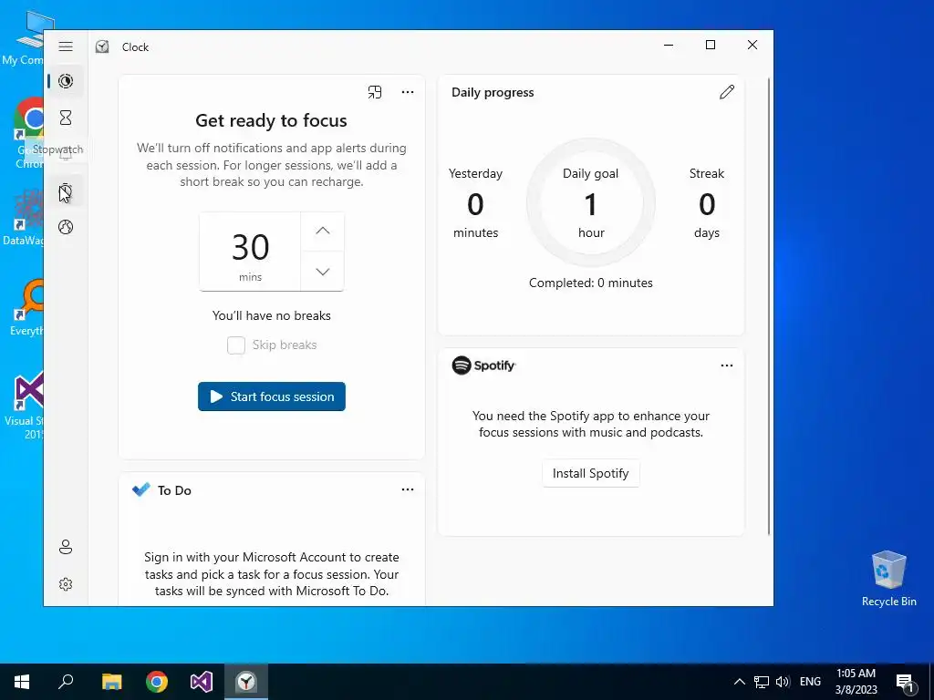Decrease focus minutes with down arrow
934x700 pixels.
pos(322,272)
